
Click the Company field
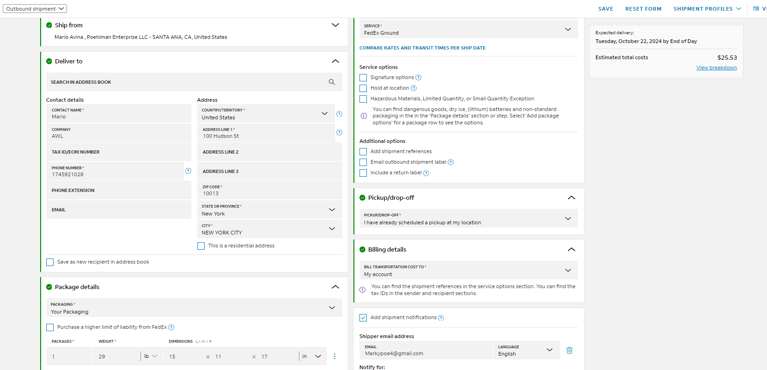click(119, 133)
